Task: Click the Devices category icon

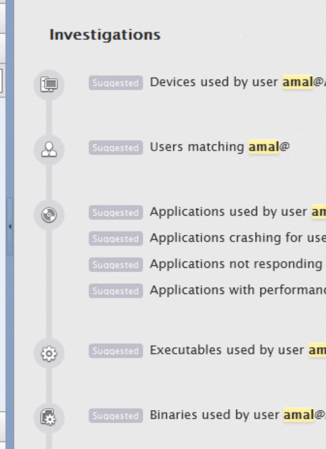Action: pos(49,85)
